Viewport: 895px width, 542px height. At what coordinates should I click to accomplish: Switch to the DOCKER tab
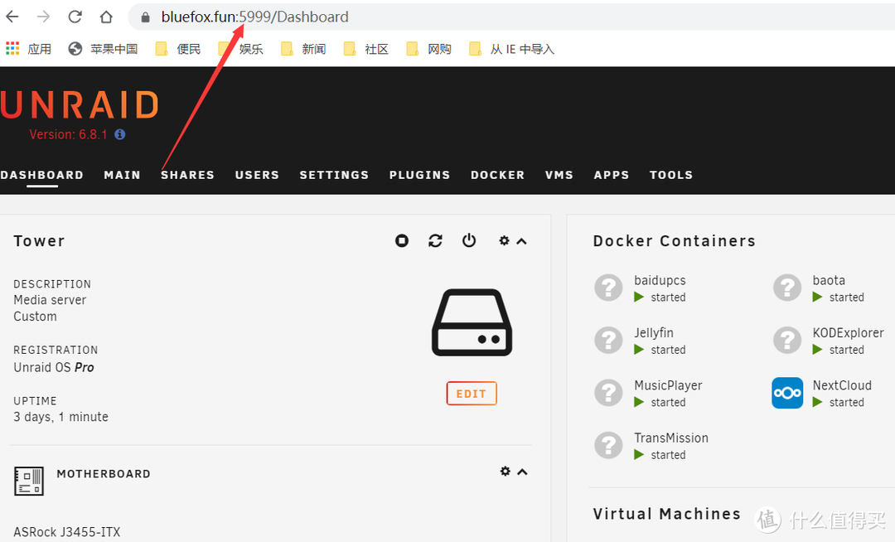pos(498,175)
